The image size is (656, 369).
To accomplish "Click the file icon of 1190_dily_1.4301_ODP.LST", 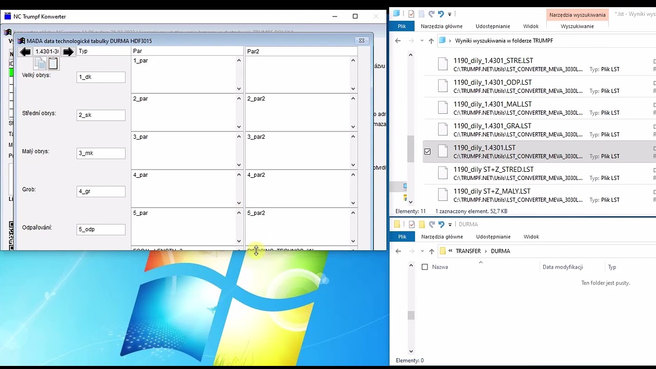I will point(443,86).
